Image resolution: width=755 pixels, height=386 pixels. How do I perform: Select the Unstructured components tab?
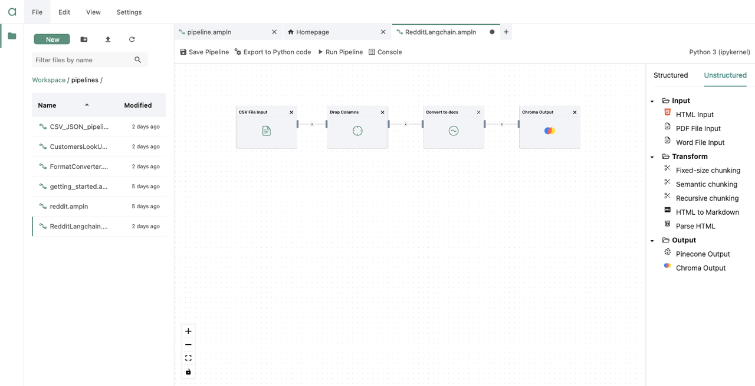click(x=725, y=75)
